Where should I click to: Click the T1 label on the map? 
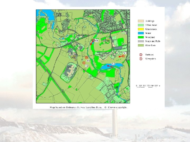[x=88, y=61]
